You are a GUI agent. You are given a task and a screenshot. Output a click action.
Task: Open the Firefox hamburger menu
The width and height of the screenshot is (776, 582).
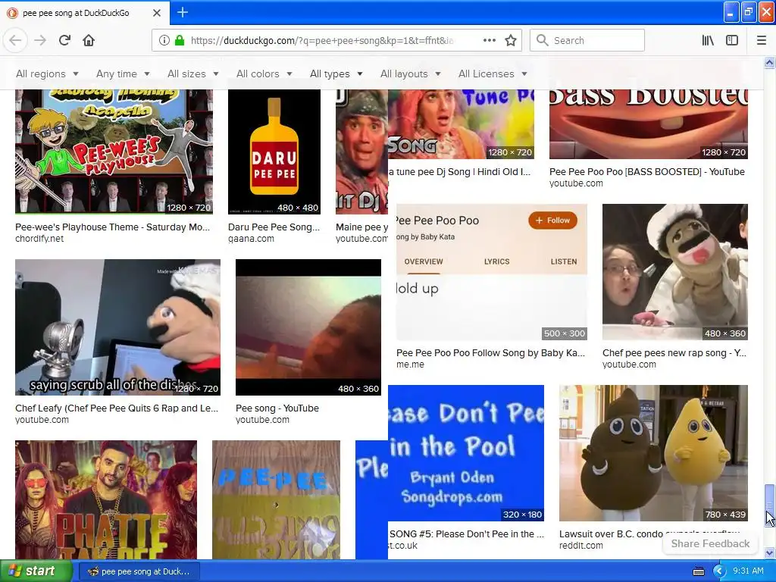(x=761, y=40)
